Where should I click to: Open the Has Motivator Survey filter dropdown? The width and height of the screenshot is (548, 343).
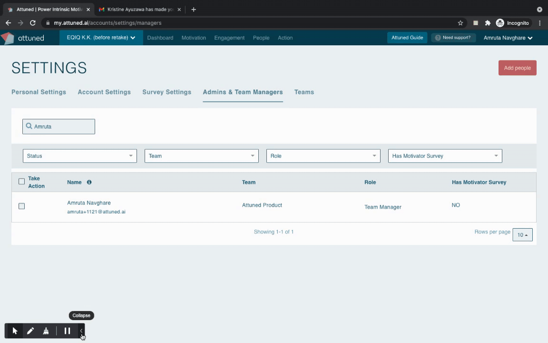click(445, 156)
